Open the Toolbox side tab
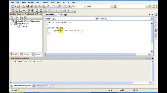Viewport: 167px width, 93px height. [156, 34]
